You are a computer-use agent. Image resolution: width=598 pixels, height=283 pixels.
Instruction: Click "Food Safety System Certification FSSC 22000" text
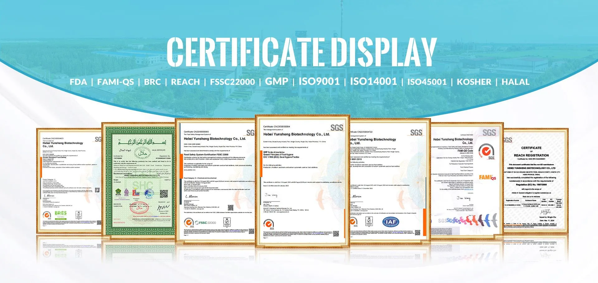pyautogui.click(x=206, y=154)
